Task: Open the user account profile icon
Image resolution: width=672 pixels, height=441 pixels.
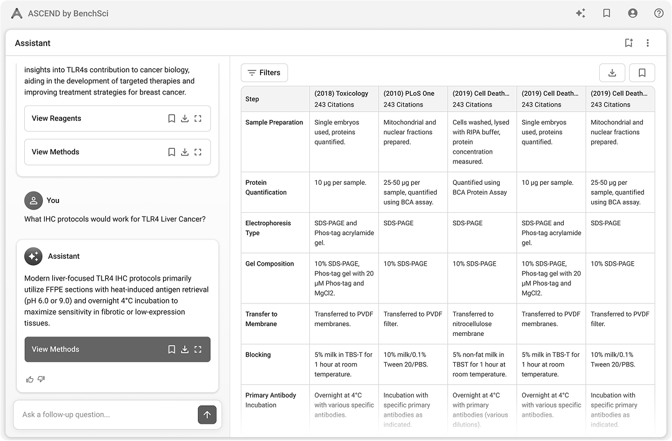Action: tap(633, 13)
